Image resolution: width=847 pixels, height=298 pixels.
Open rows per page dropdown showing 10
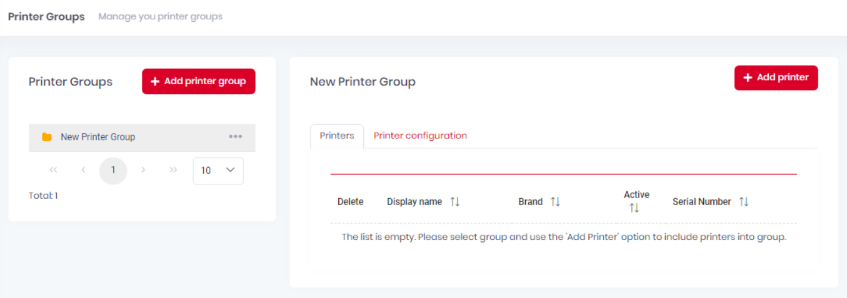point(218,170)
